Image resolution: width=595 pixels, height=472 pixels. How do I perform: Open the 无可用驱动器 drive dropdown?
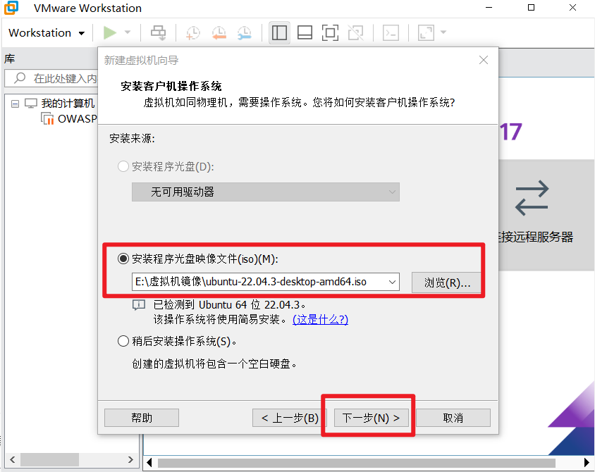(265, 192)
